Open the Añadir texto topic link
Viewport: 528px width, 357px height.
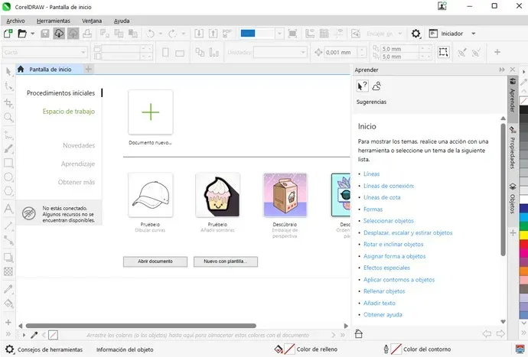point(379,303)
